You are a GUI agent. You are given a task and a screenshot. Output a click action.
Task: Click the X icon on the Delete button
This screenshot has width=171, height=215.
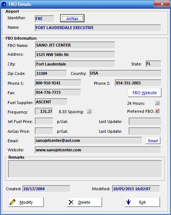point(71,202)
